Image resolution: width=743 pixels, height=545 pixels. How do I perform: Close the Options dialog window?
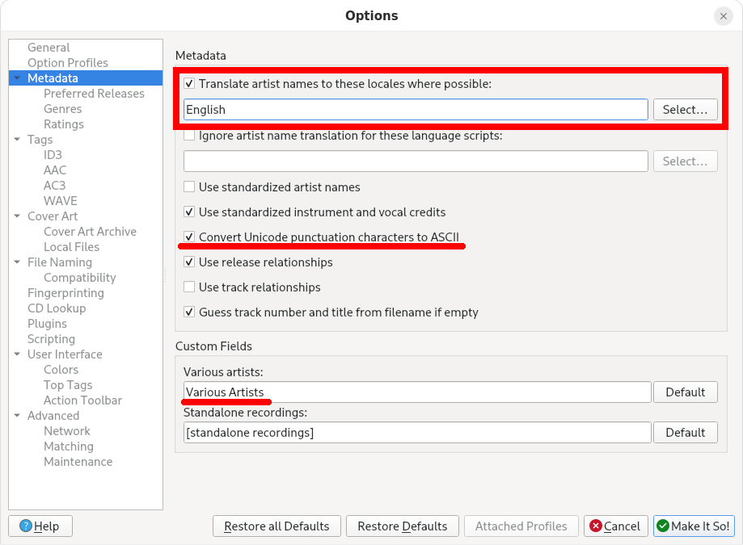click(723, 16)
